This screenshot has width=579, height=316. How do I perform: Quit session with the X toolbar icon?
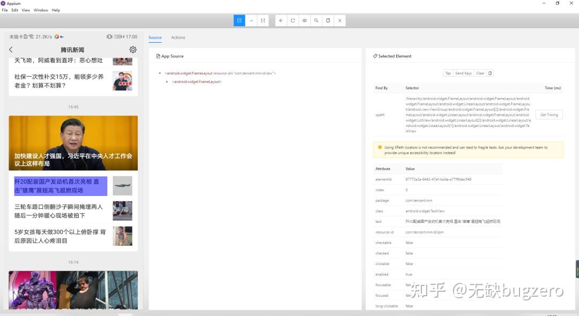point(340,21)
